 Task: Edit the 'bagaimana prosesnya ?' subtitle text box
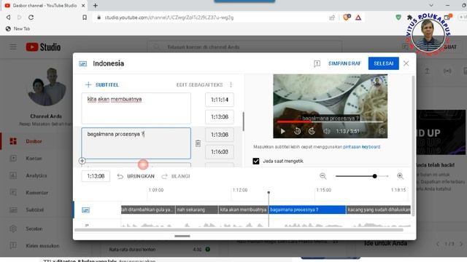[136, 143]
